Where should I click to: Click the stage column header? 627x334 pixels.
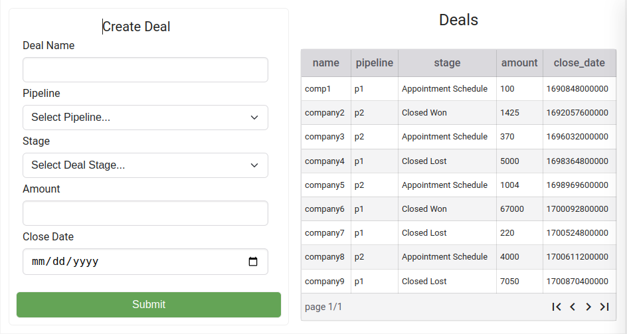[447, 63]
